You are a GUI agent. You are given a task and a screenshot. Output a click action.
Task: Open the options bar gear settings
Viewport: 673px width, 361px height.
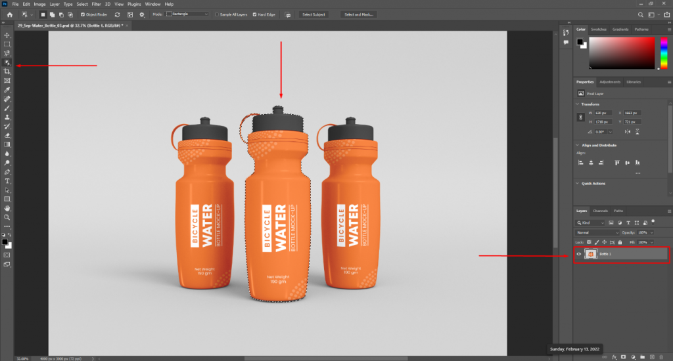click(x=142, y=14)
